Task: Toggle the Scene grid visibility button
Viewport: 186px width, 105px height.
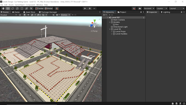Action: coord(43,15)
